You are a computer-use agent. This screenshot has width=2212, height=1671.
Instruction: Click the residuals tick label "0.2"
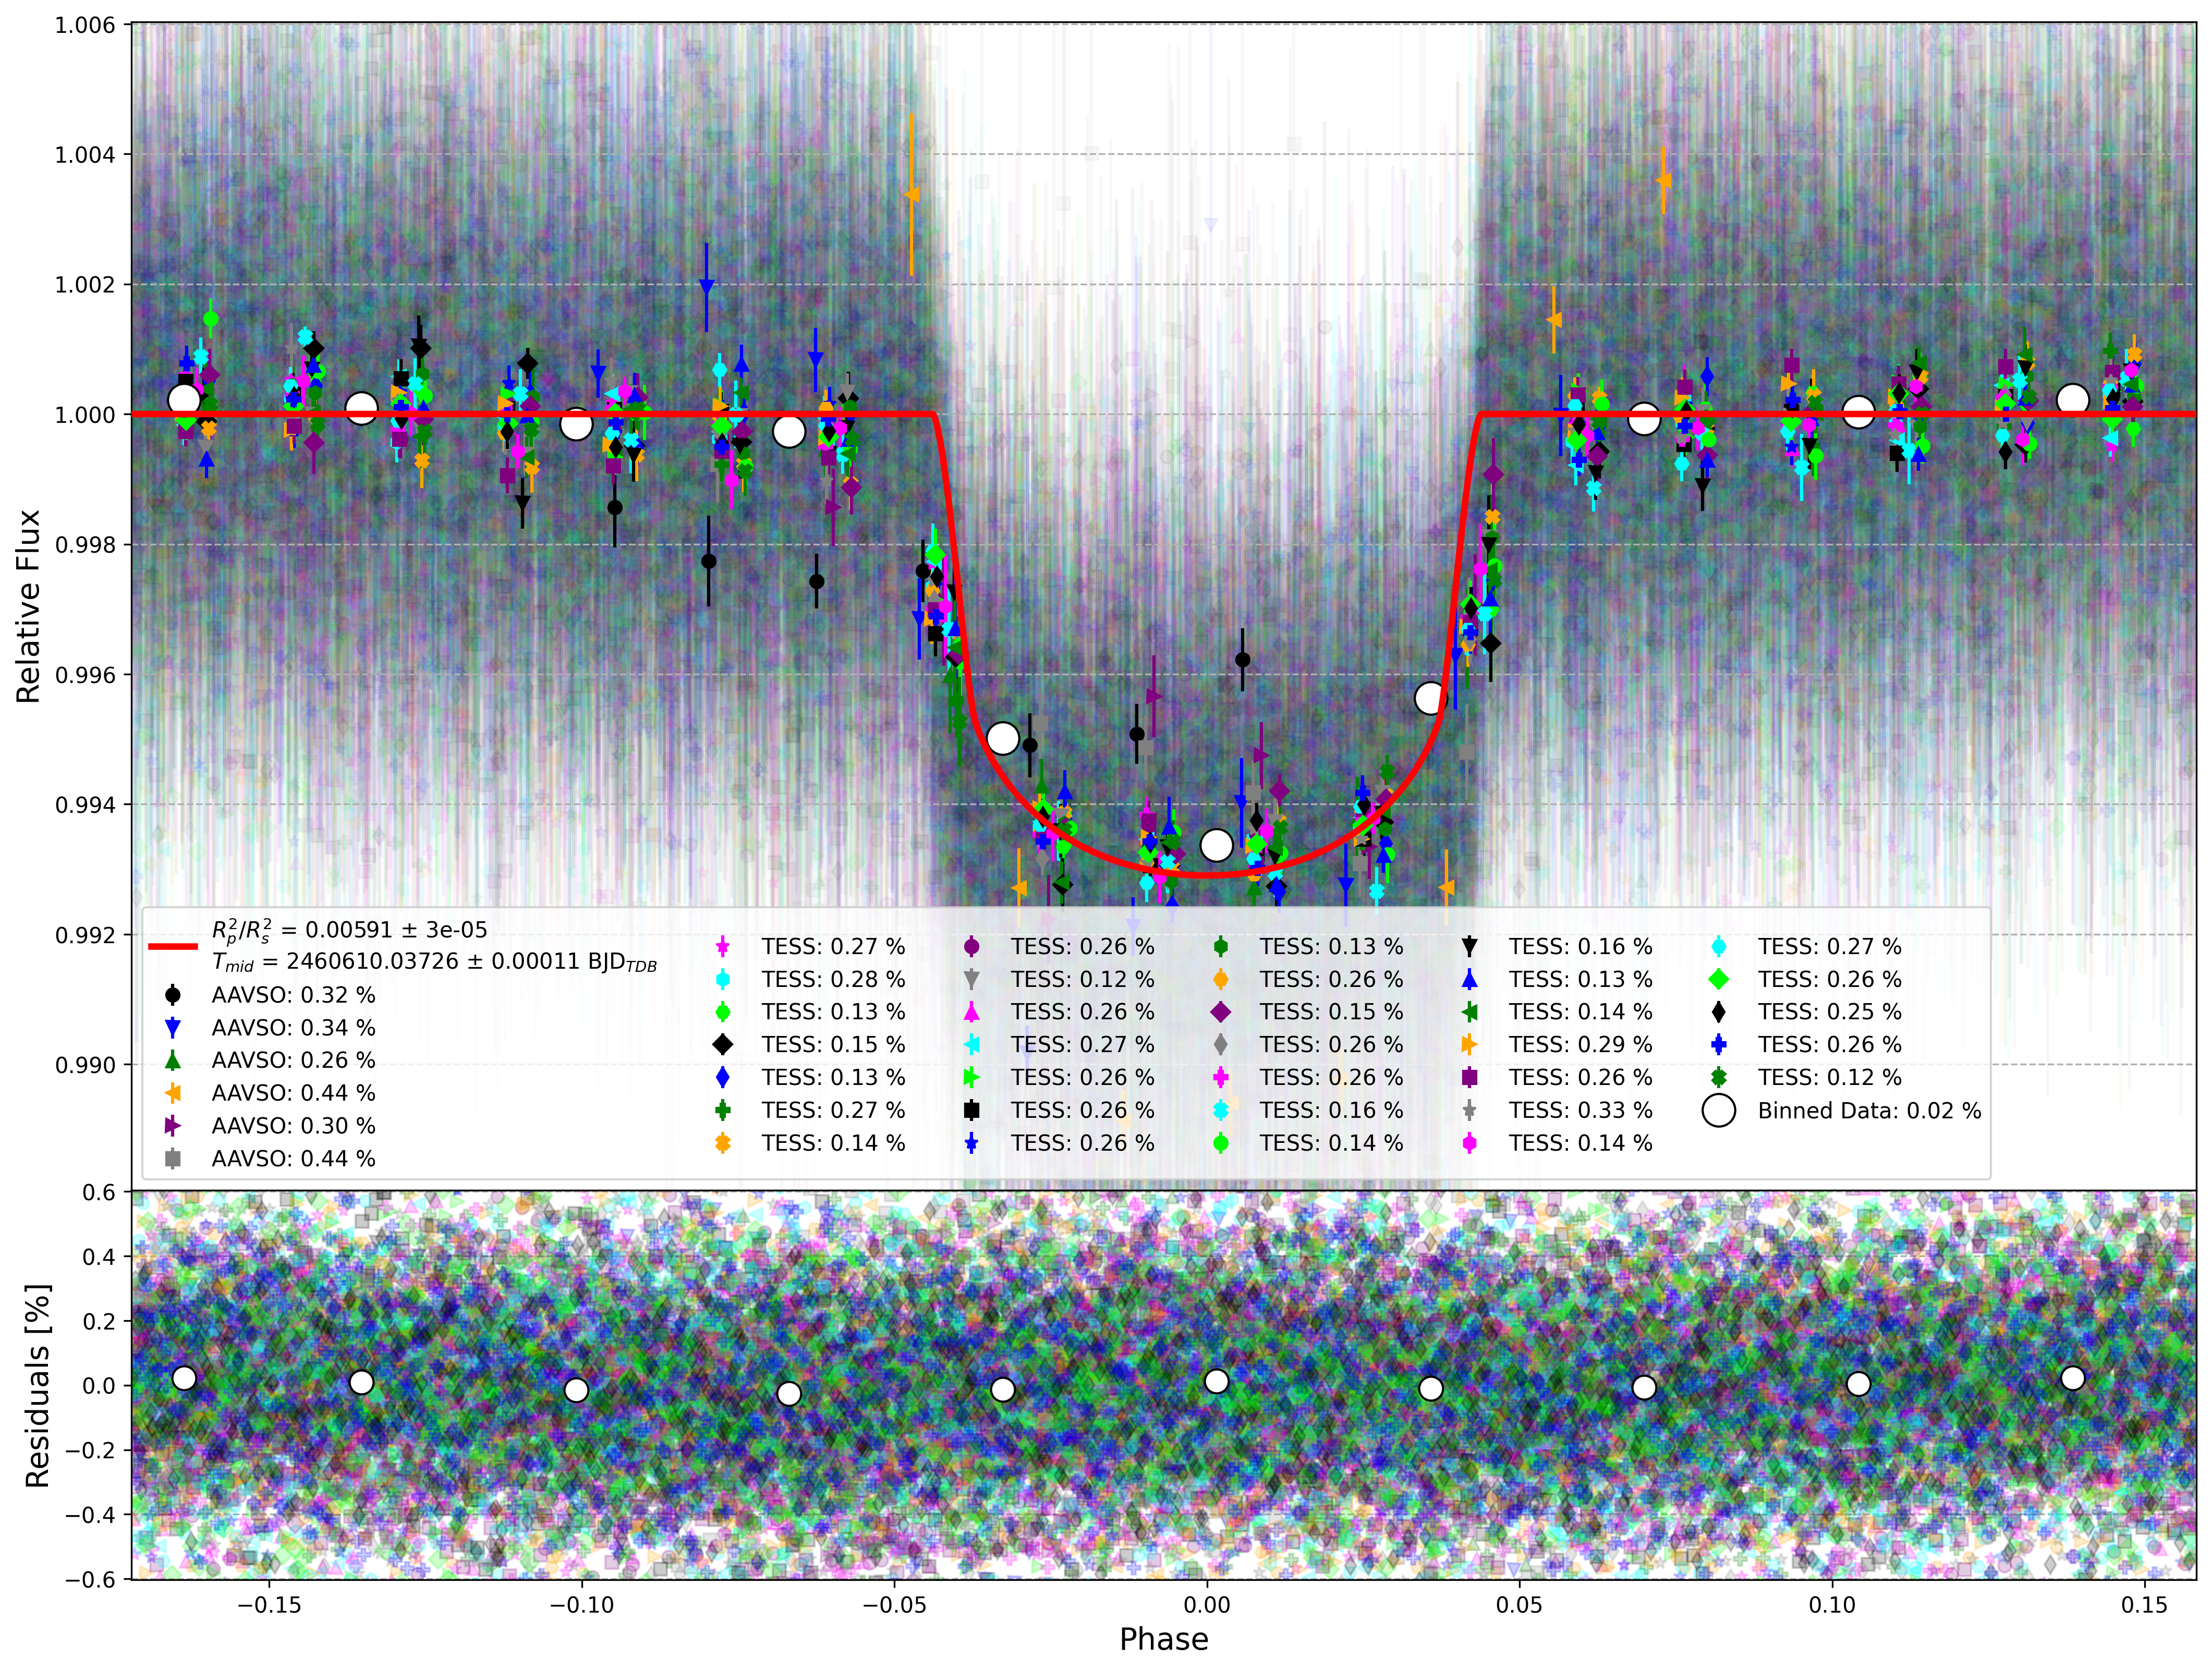click(99, 1321)
